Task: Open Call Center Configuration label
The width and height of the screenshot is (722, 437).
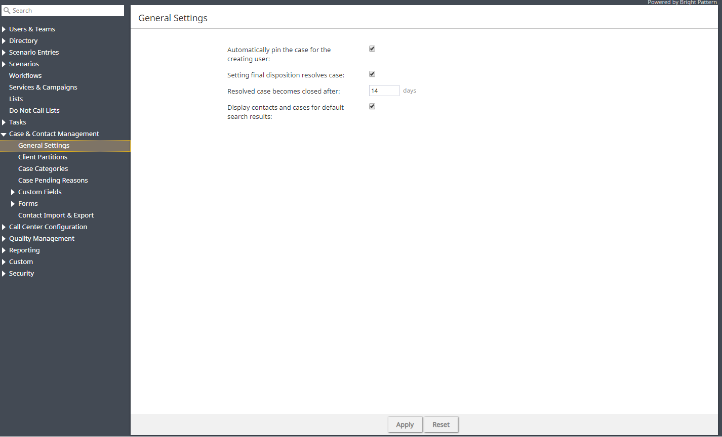Action: click(48, 227)
